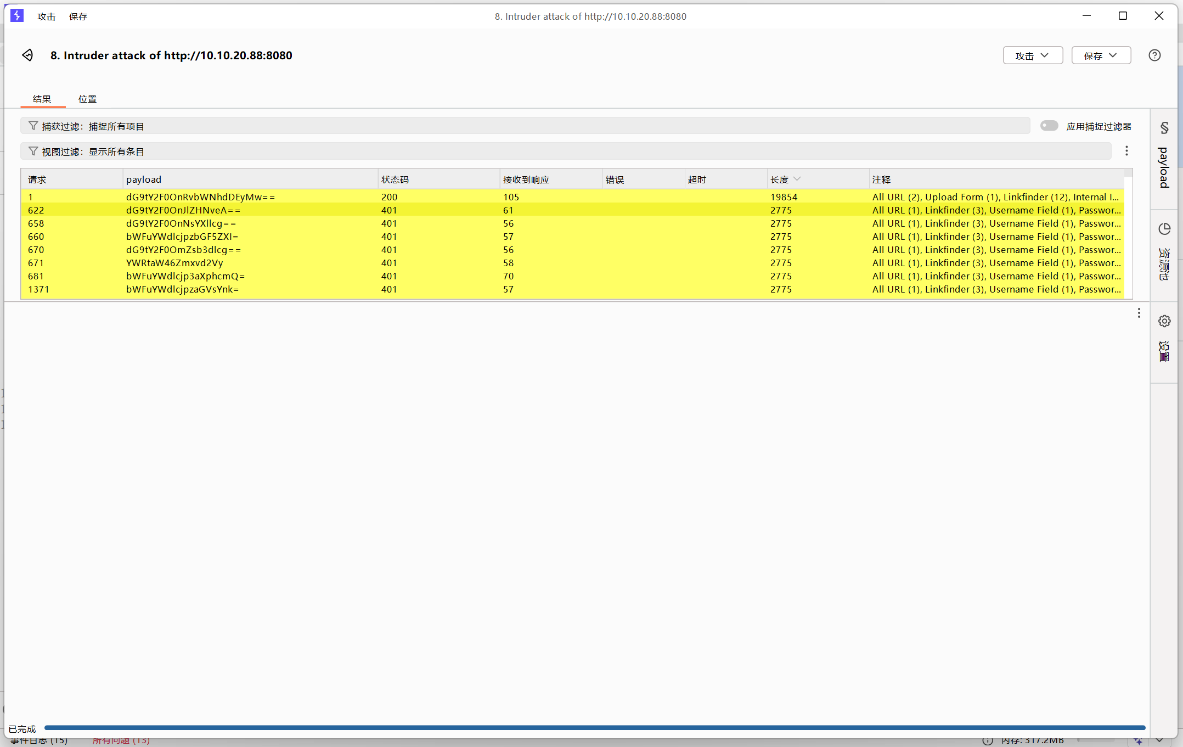The image size is (1183, 747).
Task: Open the settings gear side panel
Action: (1164, 321)
